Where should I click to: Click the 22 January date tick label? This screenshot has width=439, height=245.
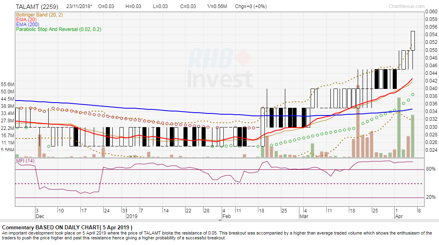click(188, 210)
